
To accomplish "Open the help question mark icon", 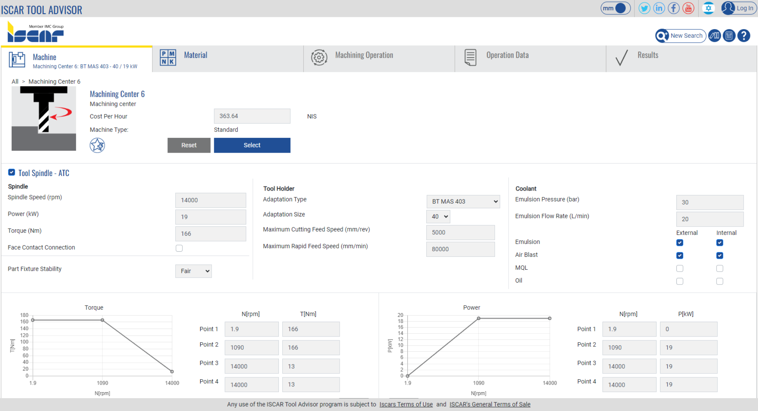I will 744,36.
